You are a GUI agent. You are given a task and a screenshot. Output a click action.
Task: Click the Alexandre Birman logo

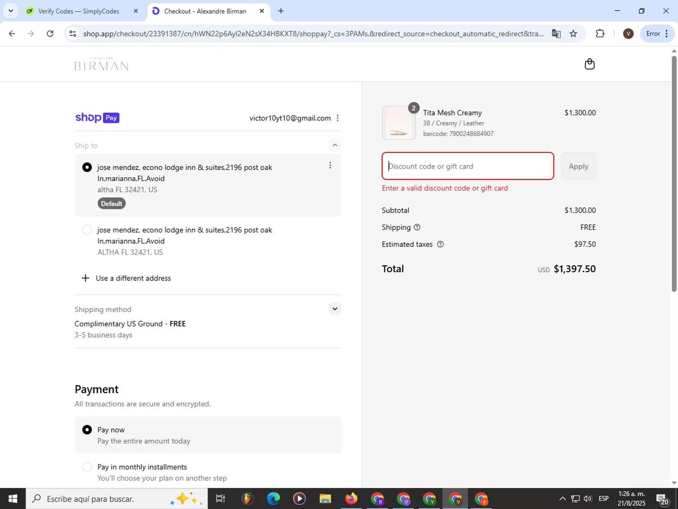[x=101, y=64]
